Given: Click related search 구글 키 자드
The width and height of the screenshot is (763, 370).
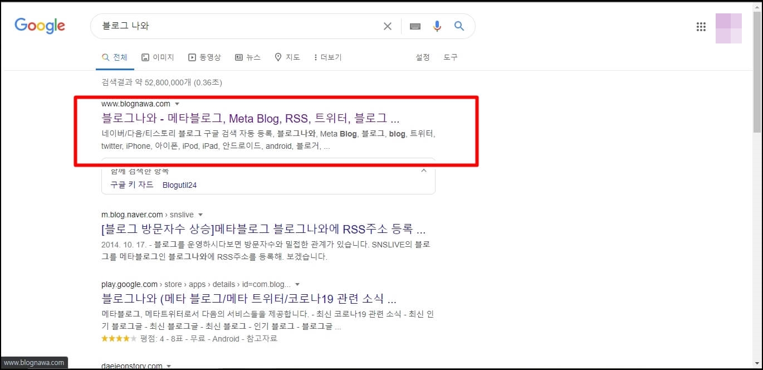Looking at the screenshot, I should point(131,185).
